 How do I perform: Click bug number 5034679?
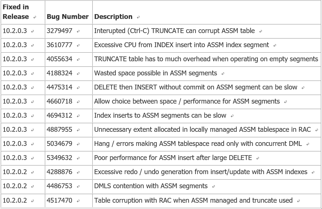point(59,144)
